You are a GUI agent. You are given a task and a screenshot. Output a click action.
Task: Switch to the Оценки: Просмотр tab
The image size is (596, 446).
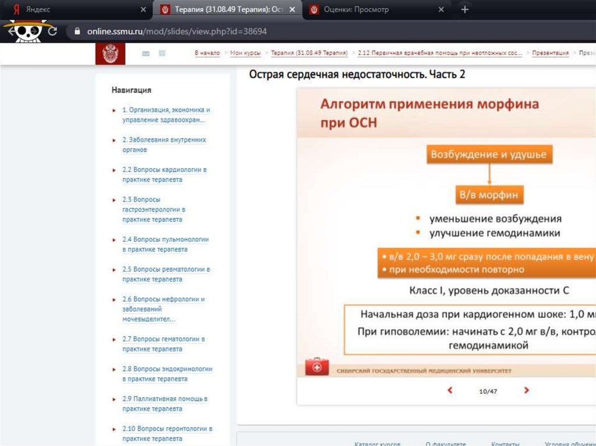pyautogui.click(x=376, y=9)
